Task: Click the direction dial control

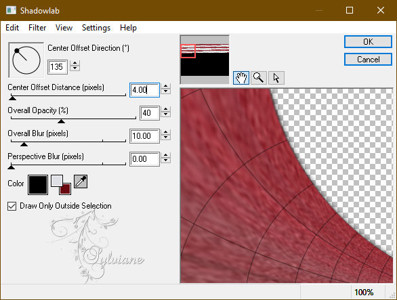Action: pos(26,60)
